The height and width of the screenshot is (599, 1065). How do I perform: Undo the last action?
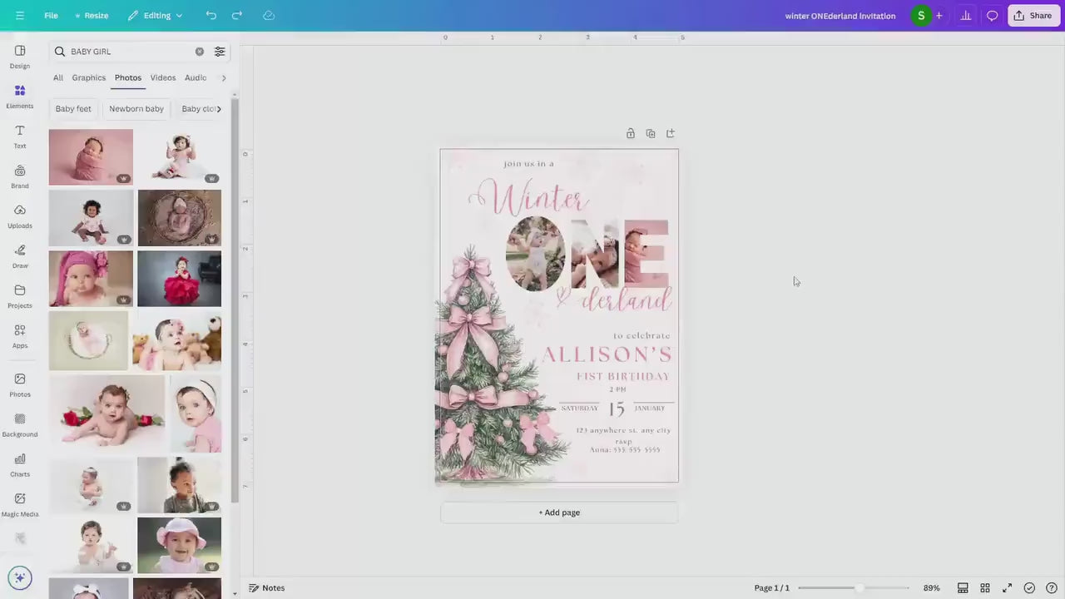click(x=211, y=15)
